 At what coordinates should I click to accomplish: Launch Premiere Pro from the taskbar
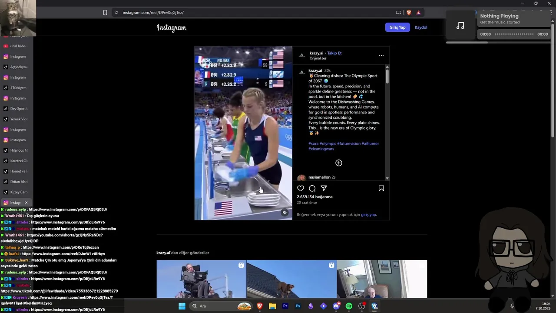click(x=285, y=306)
